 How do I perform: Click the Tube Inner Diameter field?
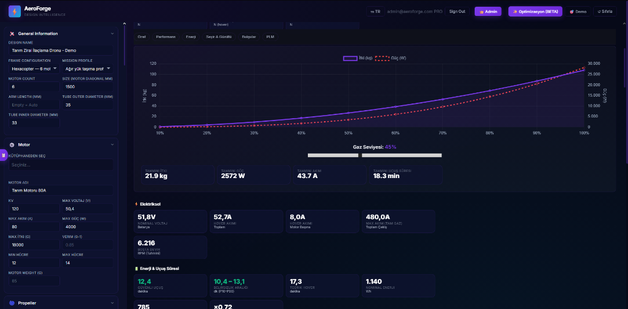click(x=34, y=123)
